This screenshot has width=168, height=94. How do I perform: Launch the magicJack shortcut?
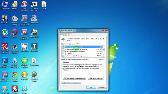coord(5,19)
